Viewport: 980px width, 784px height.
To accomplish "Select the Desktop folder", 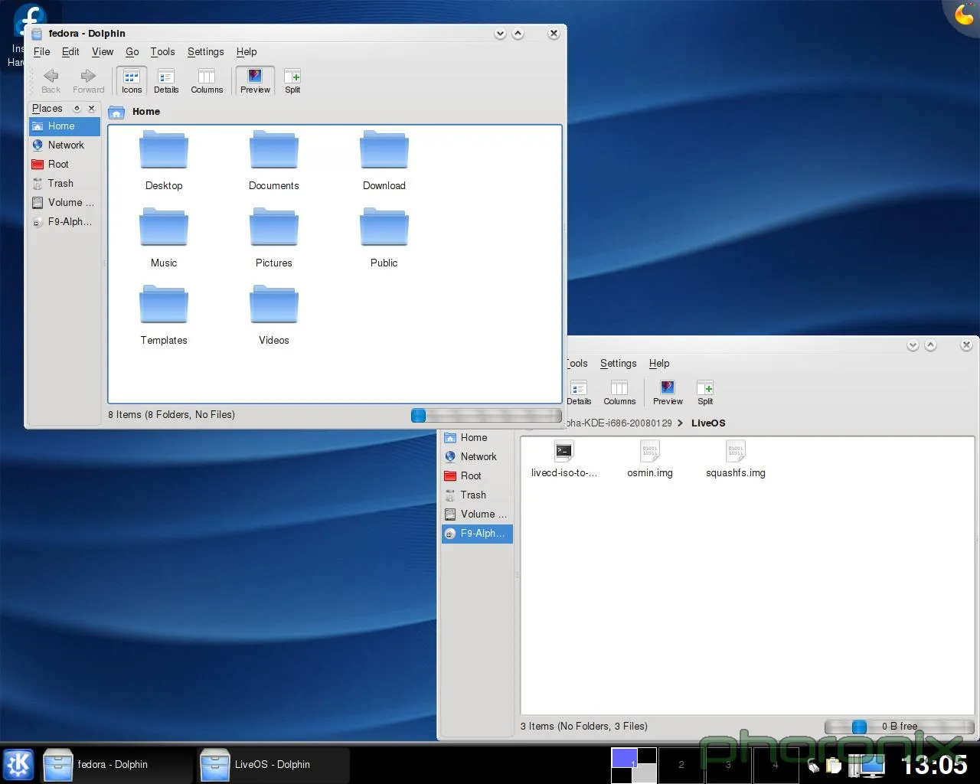I will (x=164, y=161).
